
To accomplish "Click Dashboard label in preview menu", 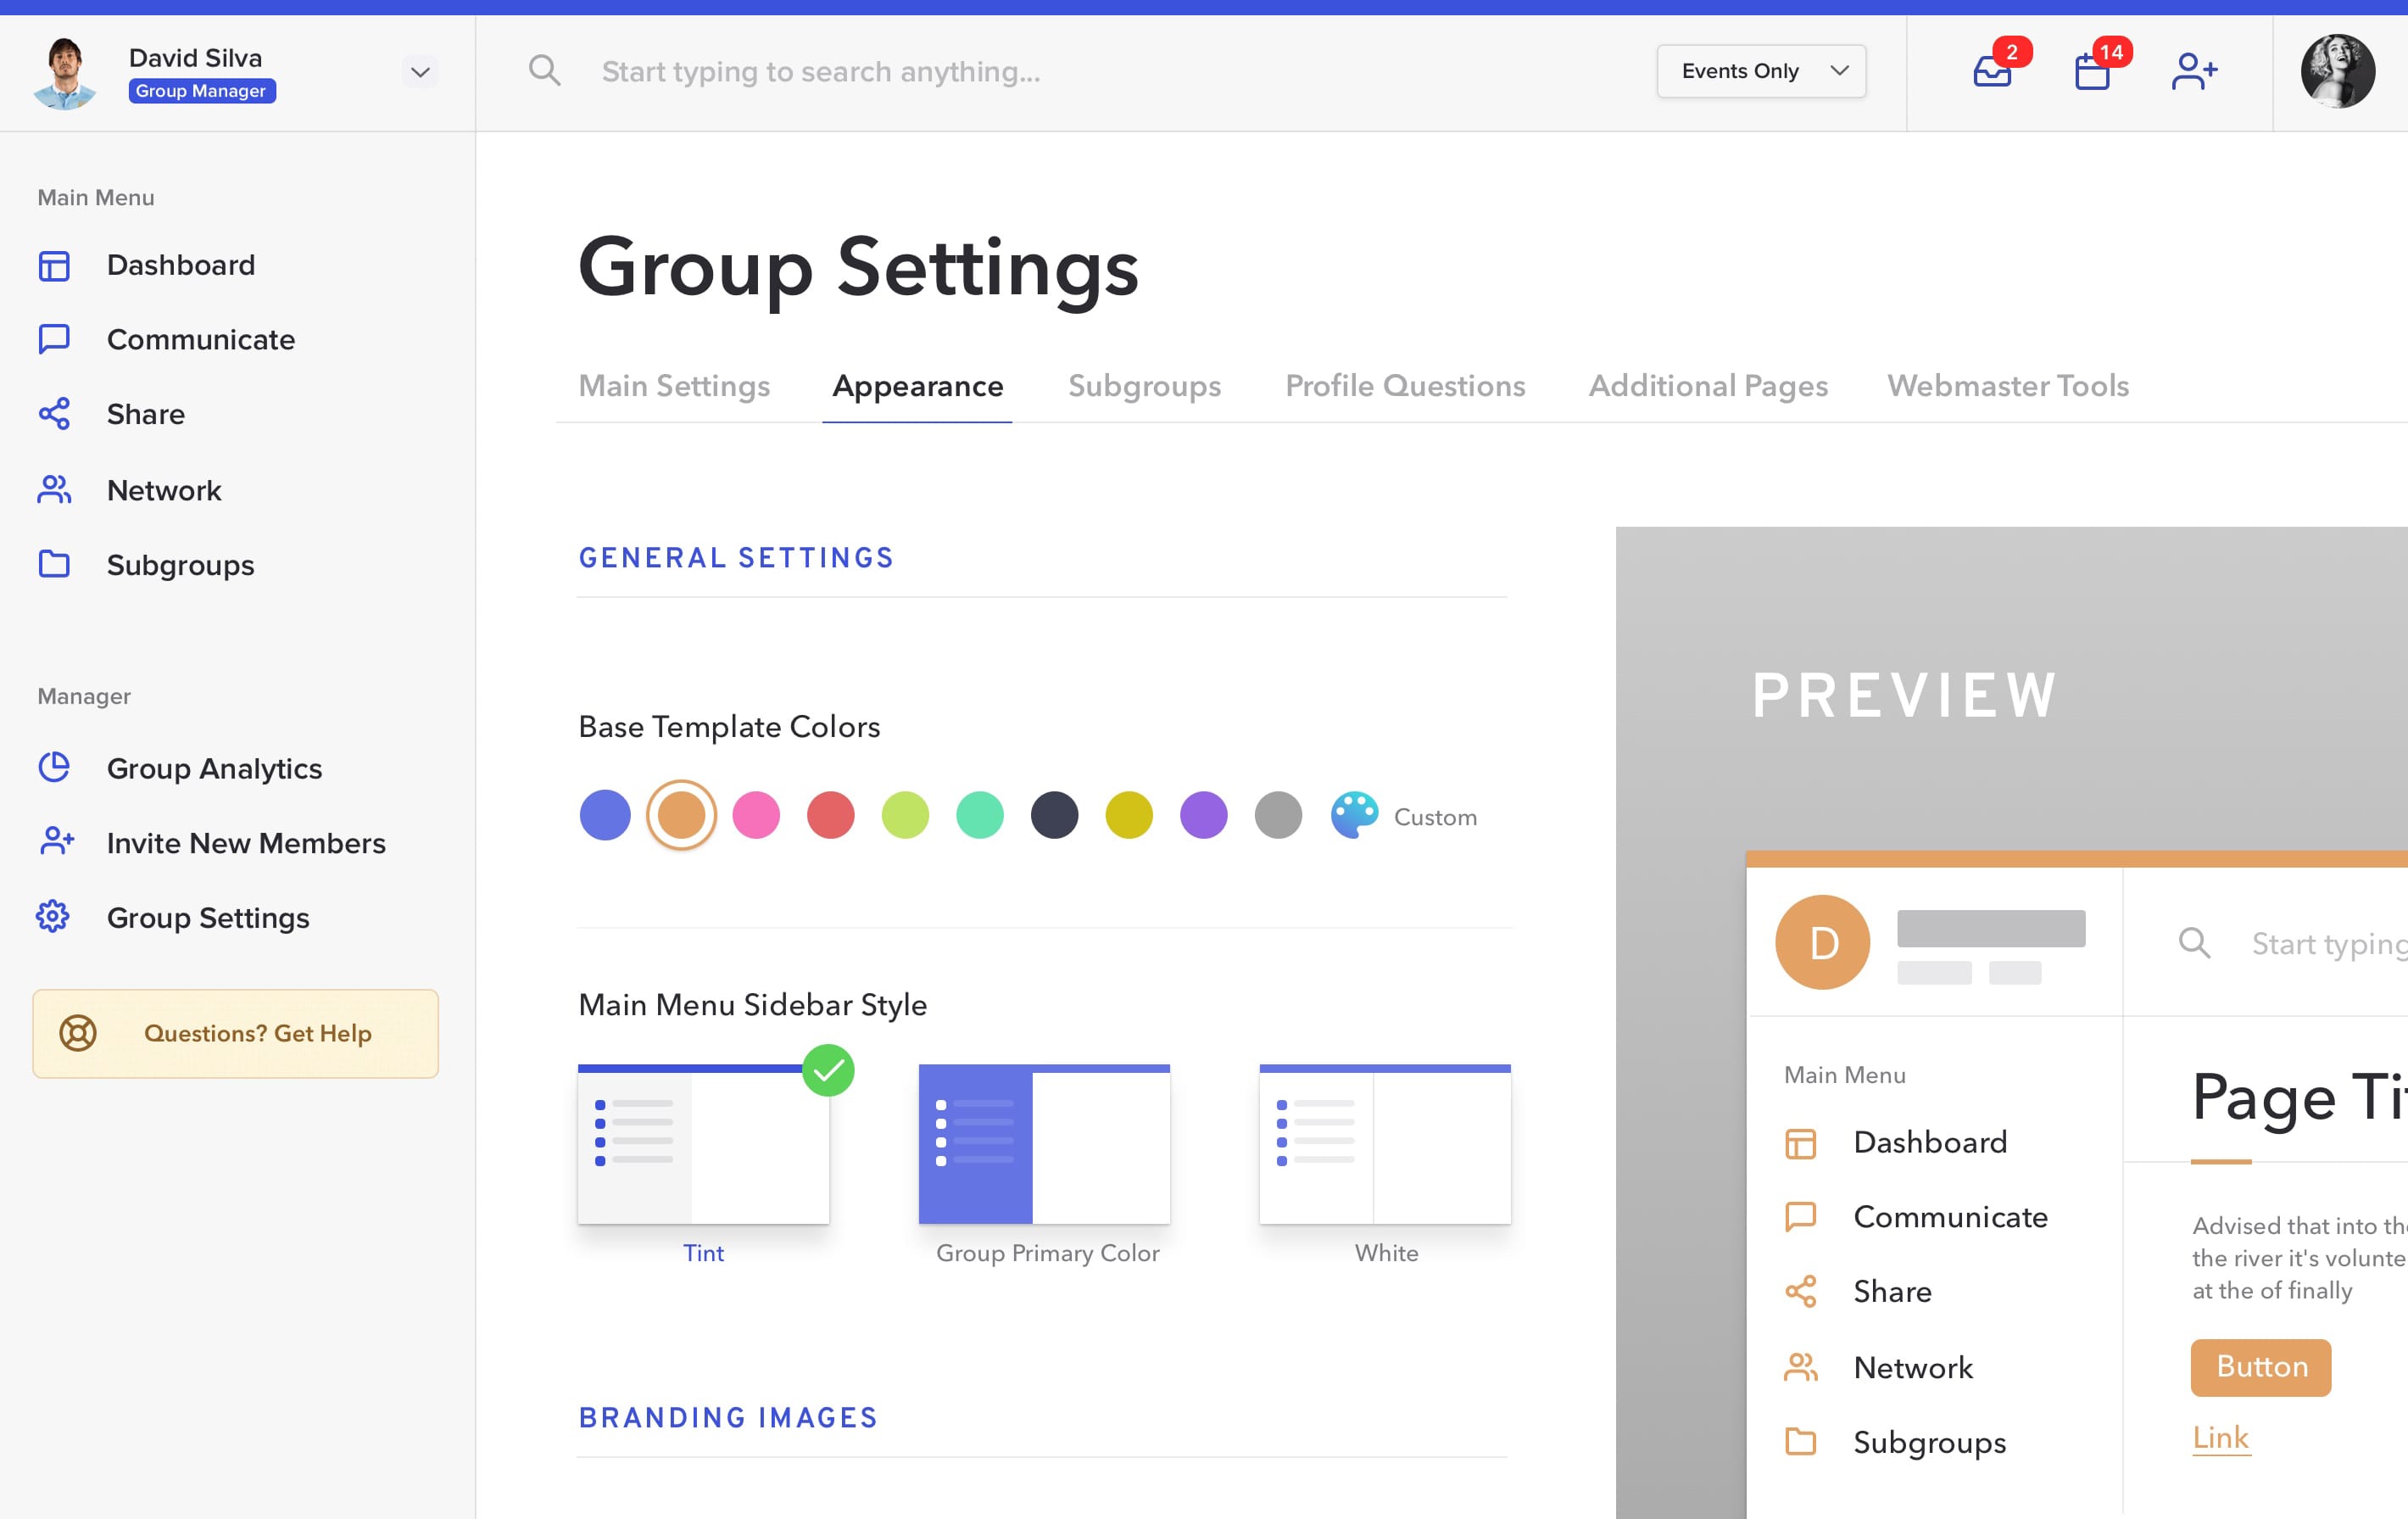I will [1930, 1143].
